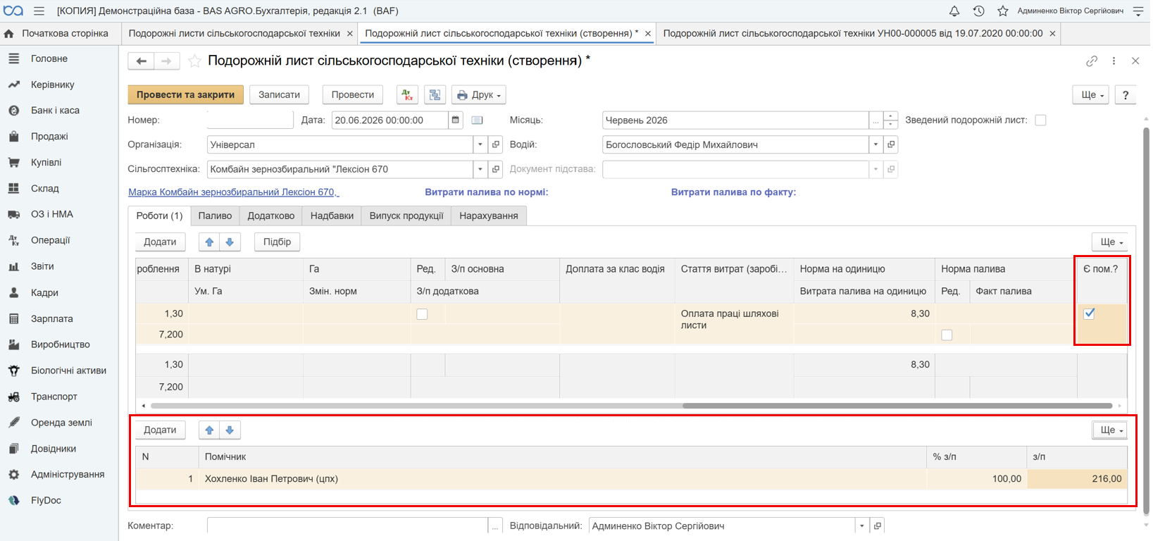The height and width of the screenshot is (541, 1153).
Task: Move помічник row down arrow
Action: [x=230, y=430]
